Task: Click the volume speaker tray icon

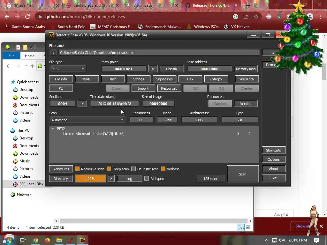Action: click(x=282, y=240)
